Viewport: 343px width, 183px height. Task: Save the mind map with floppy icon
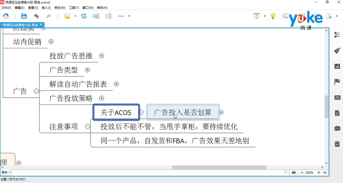click(x=24, y=16)
